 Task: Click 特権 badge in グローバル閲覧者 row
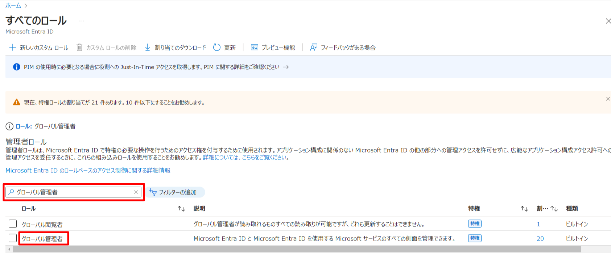tap(475, 224)
